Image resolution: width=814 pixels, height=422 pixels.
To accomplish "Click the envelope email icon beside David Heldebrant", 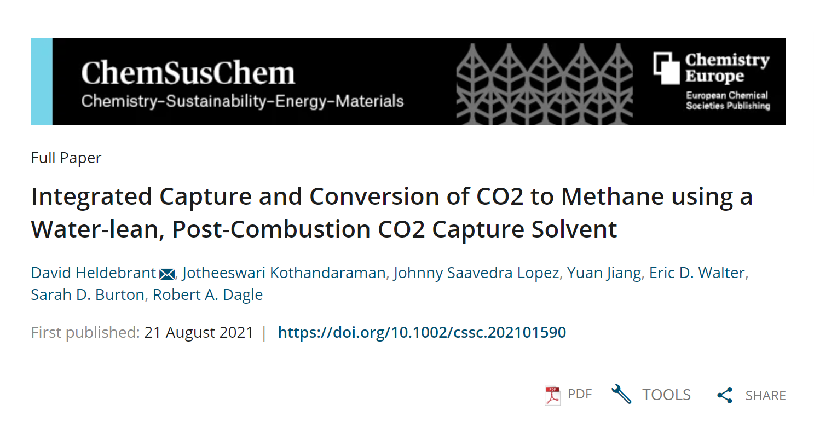I will [x=166, y=273].
